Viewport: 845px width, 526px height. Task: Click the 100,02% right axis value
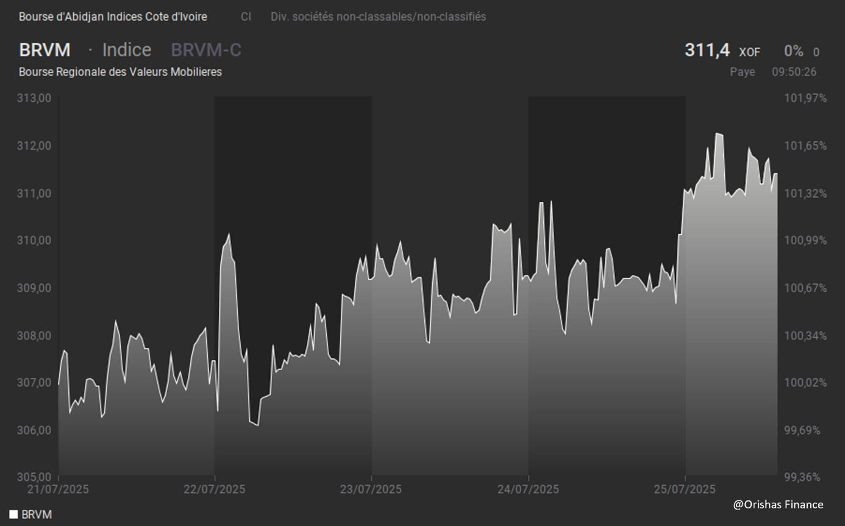click(805, 382)
